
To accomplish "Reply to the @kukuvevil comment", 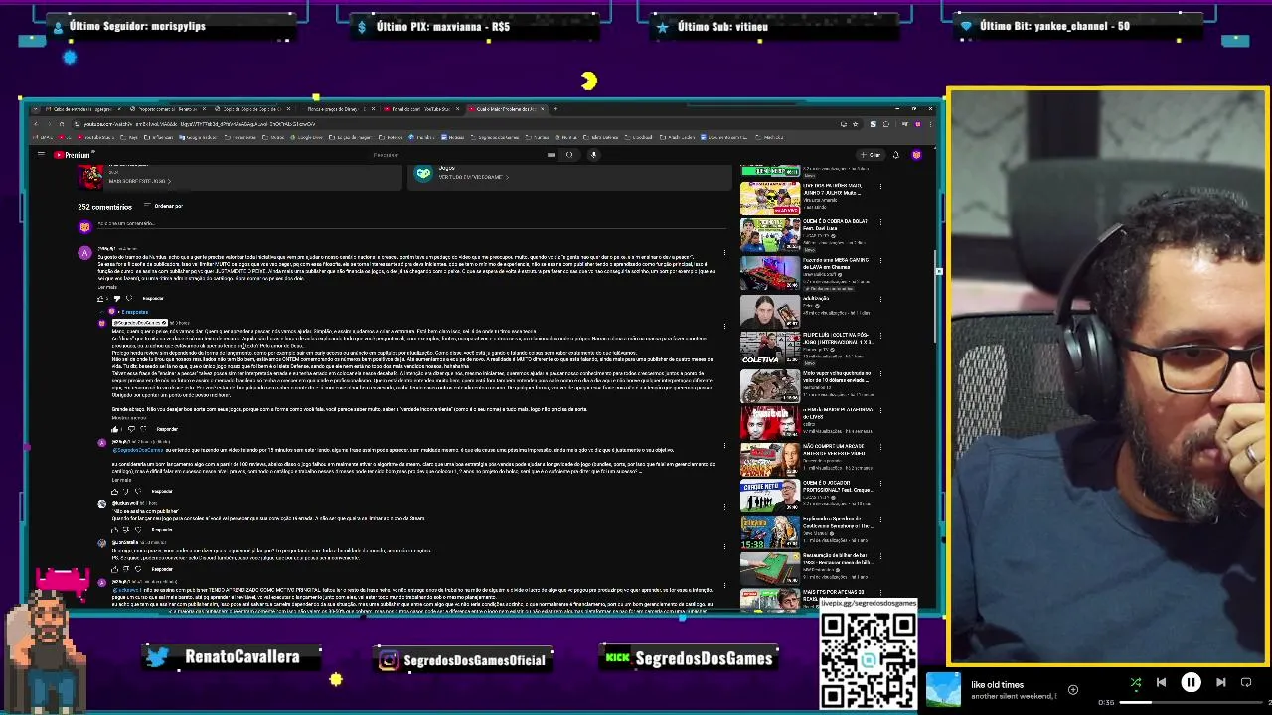I will [x=162, y=529].
